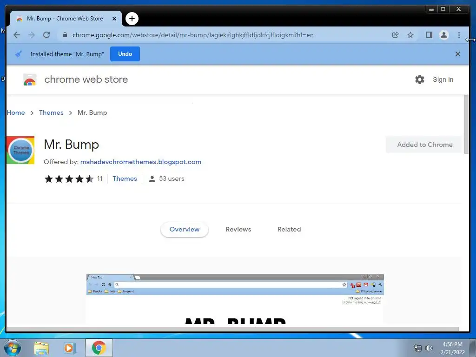Click the network tray icon
This screenshot has width=476, height=357.
pyautogui.click(x=418, y=348)
